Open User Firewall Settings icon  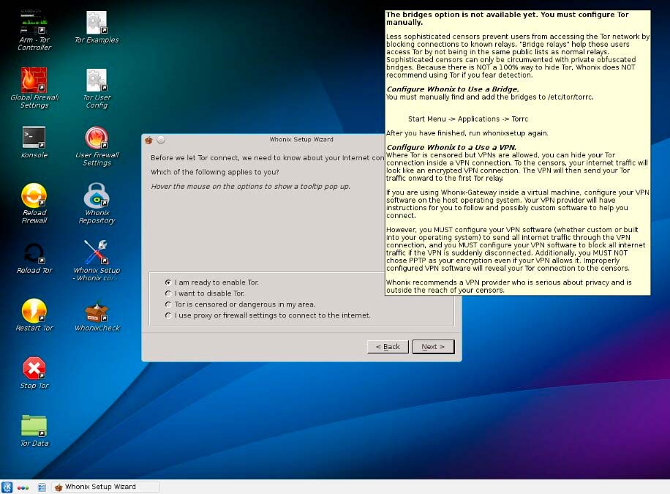[97, 137]
